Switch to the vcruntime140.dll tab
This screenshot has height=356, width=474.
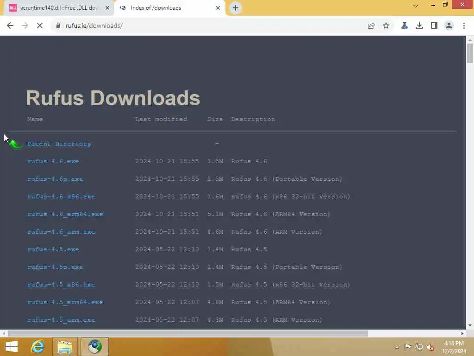pyautogui.click(x=59, y=8)
